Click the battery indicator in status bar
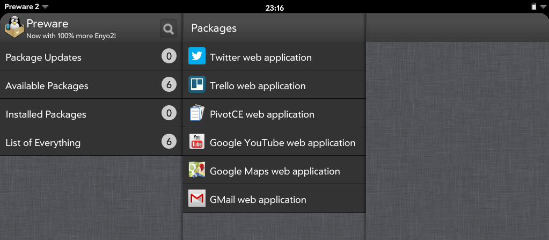The height and width of the screenshot is (240, 549). pyautogui.click(x=534, y=7)
